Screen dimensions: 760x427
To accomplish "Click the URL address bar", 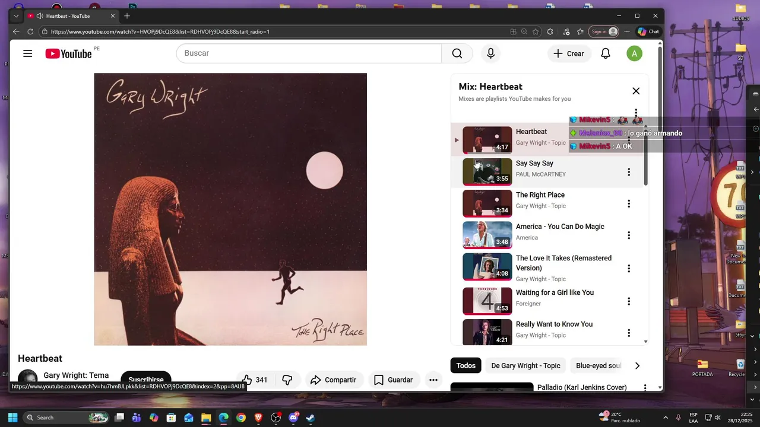I will [x=273, y=31].
